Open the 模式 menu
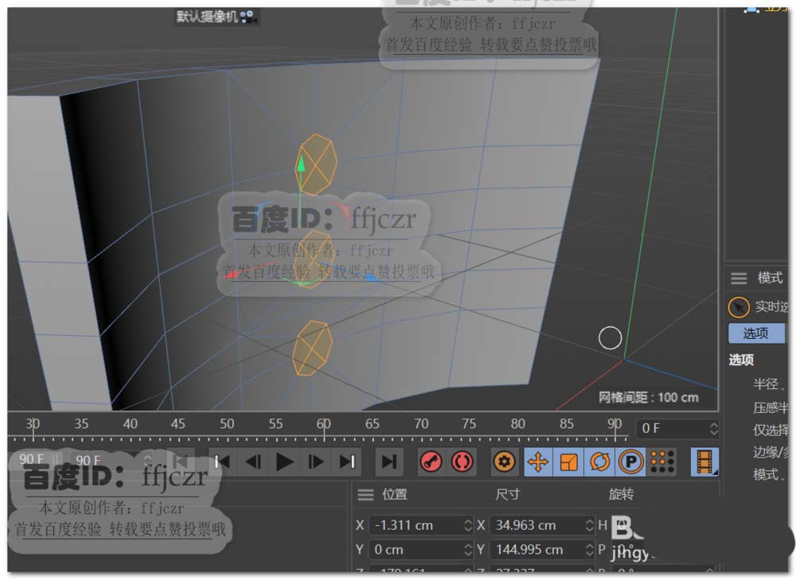796x580 pixels. pos(770,278)
